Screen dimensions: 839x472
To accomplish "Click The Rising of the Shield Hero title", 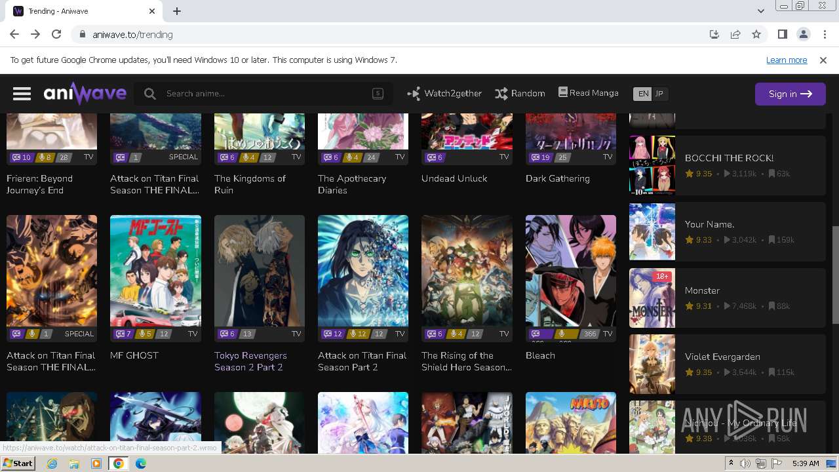I will tap(467, 361).
